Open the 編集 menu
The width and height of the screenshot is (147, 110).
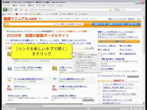point(15,5)
